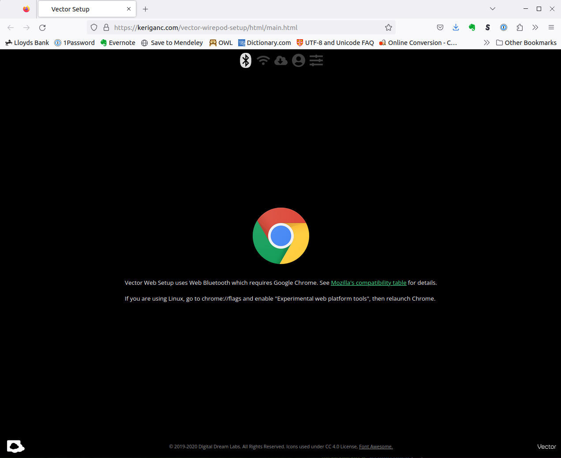Expand the list all tabs chevron
This screenshot has width=561, height=458.
pyautogui.click(x=493, y=9)
